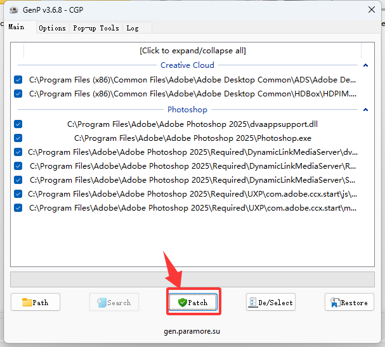The width and height of the screenshot is (385, 347).
Task: Toggle the Photoshop.exe checkbox
Action: pos(18,138)
